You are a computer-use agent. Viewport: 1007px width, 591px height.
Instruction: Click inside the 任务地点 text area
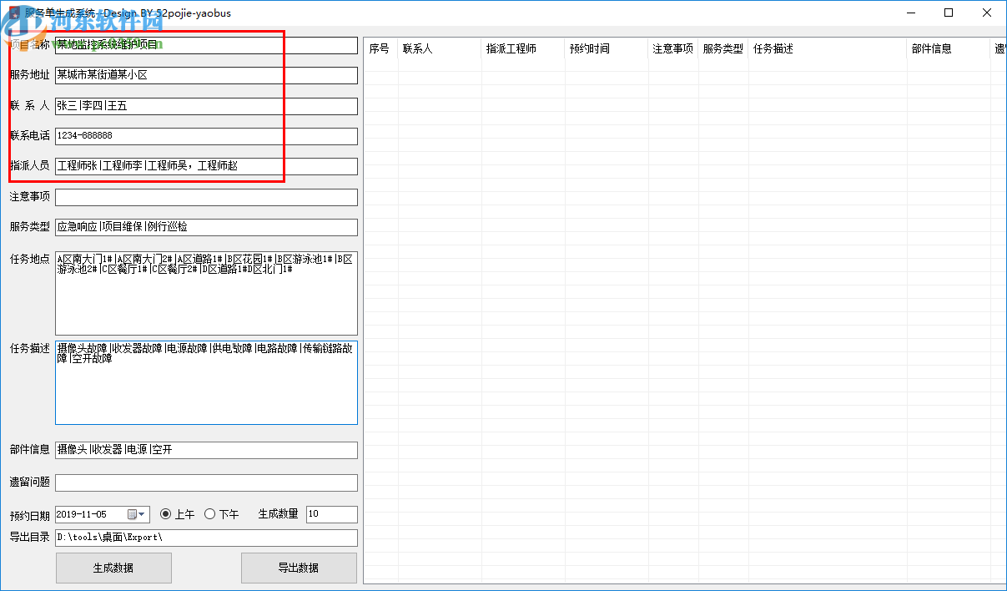[206, 293]
